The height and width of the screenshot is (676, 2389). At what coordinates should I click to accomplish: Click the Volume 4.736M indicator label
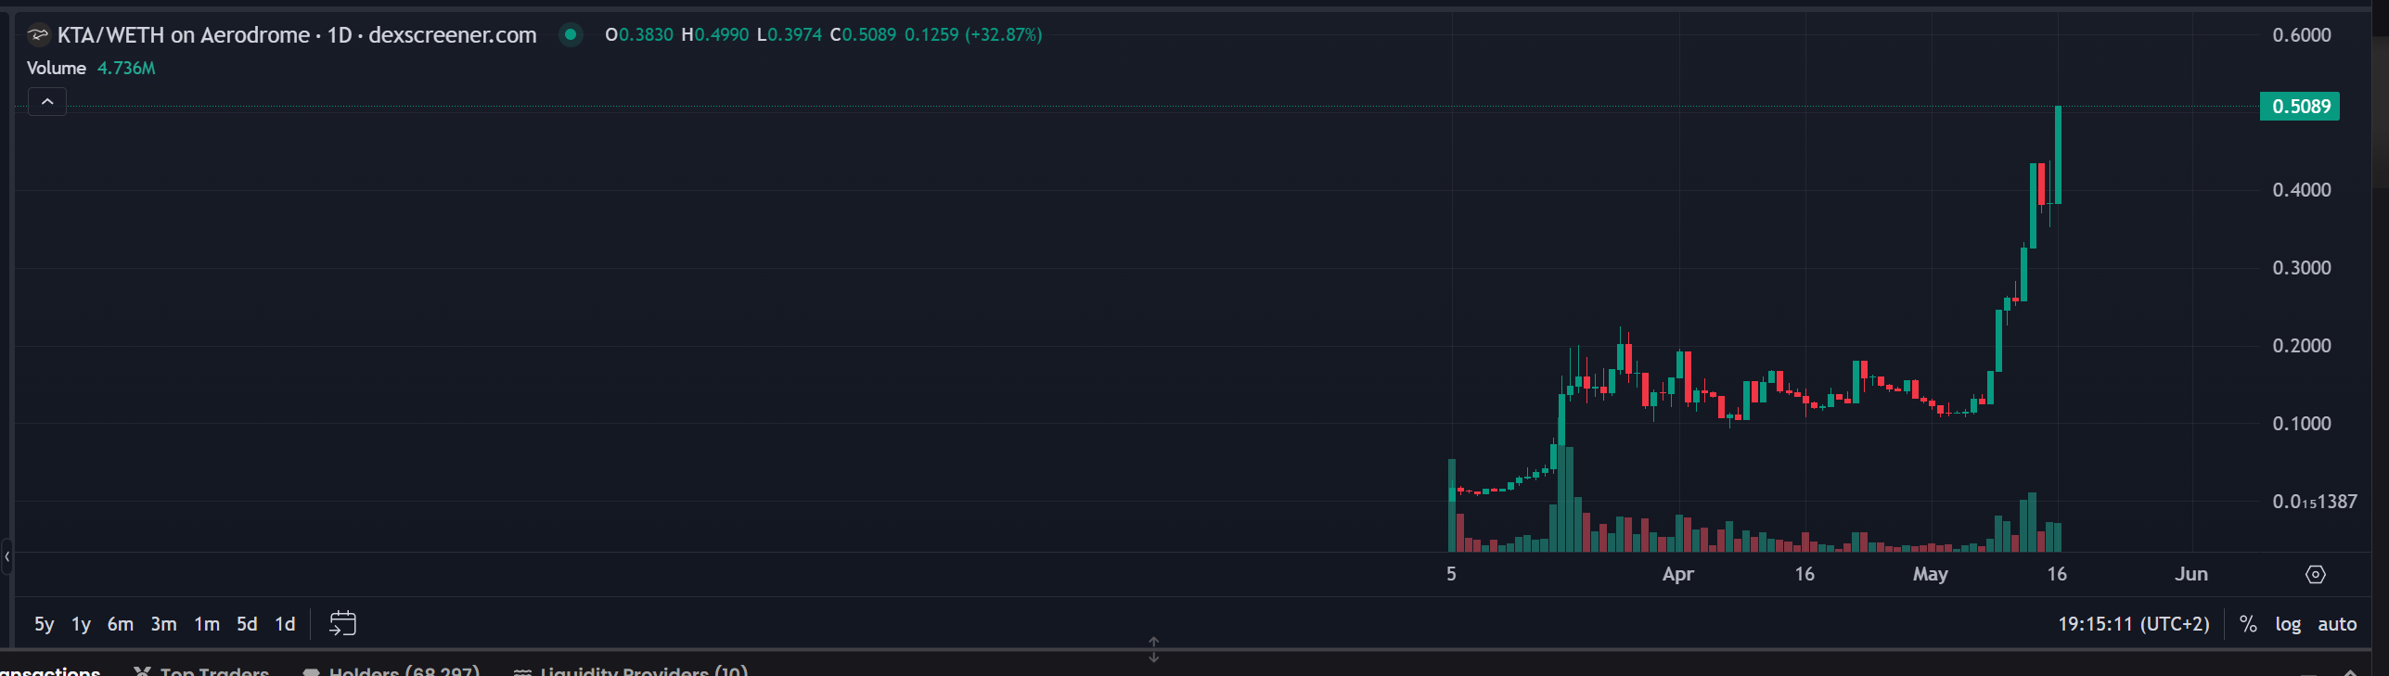[x=91, y=69]
